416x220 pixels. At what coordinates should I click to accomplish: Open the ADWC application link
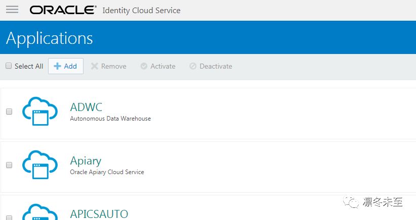pos(86,107)
